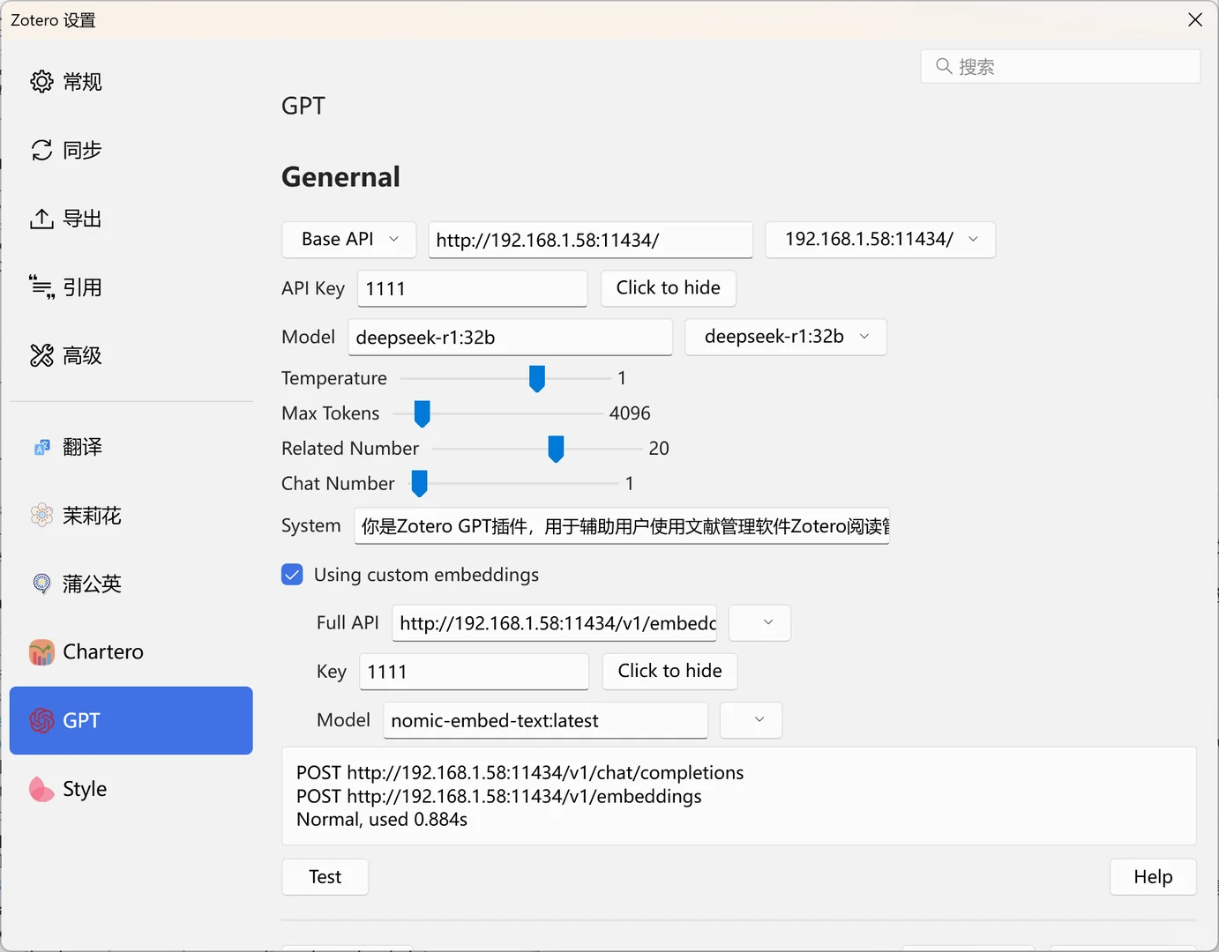The image size is (1219, 952).
Task: Open Help for GPT settings
Action: pyautogui.click(x=1154, y=877)
